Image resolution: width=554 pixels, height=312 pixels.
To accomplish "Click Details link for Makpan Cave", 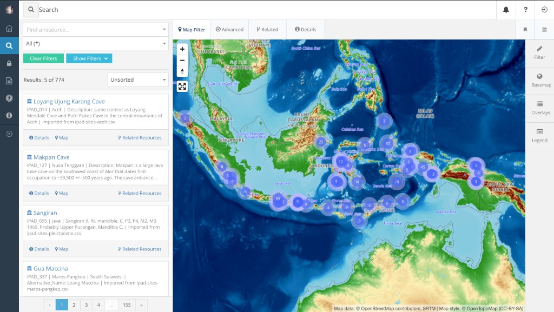I will click(x=39, y=194).
